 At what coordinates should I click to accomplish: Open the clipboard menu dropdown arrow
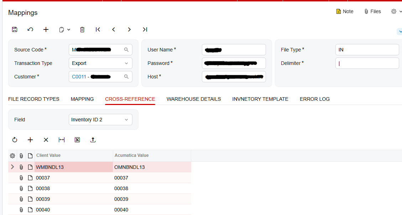[69, 30]
